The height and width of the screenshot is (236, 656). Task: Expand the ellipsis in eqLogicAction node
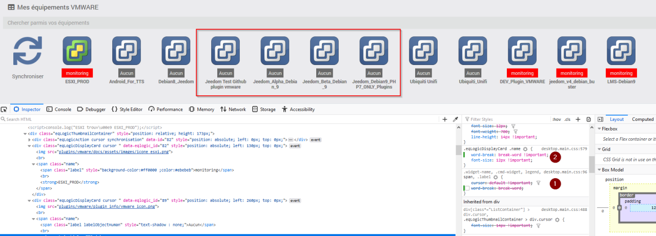291,140
